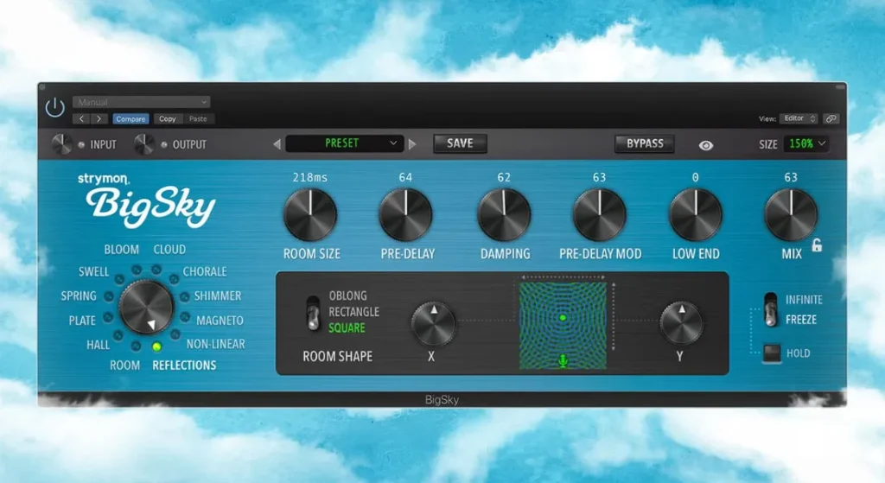Select the HALL reverb type
This screenshot has height=483, width=885.
(x=98, y=345)
